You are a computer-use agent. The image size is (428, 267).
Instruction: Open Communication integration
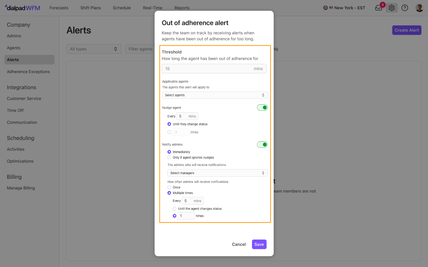pos(22,122)
